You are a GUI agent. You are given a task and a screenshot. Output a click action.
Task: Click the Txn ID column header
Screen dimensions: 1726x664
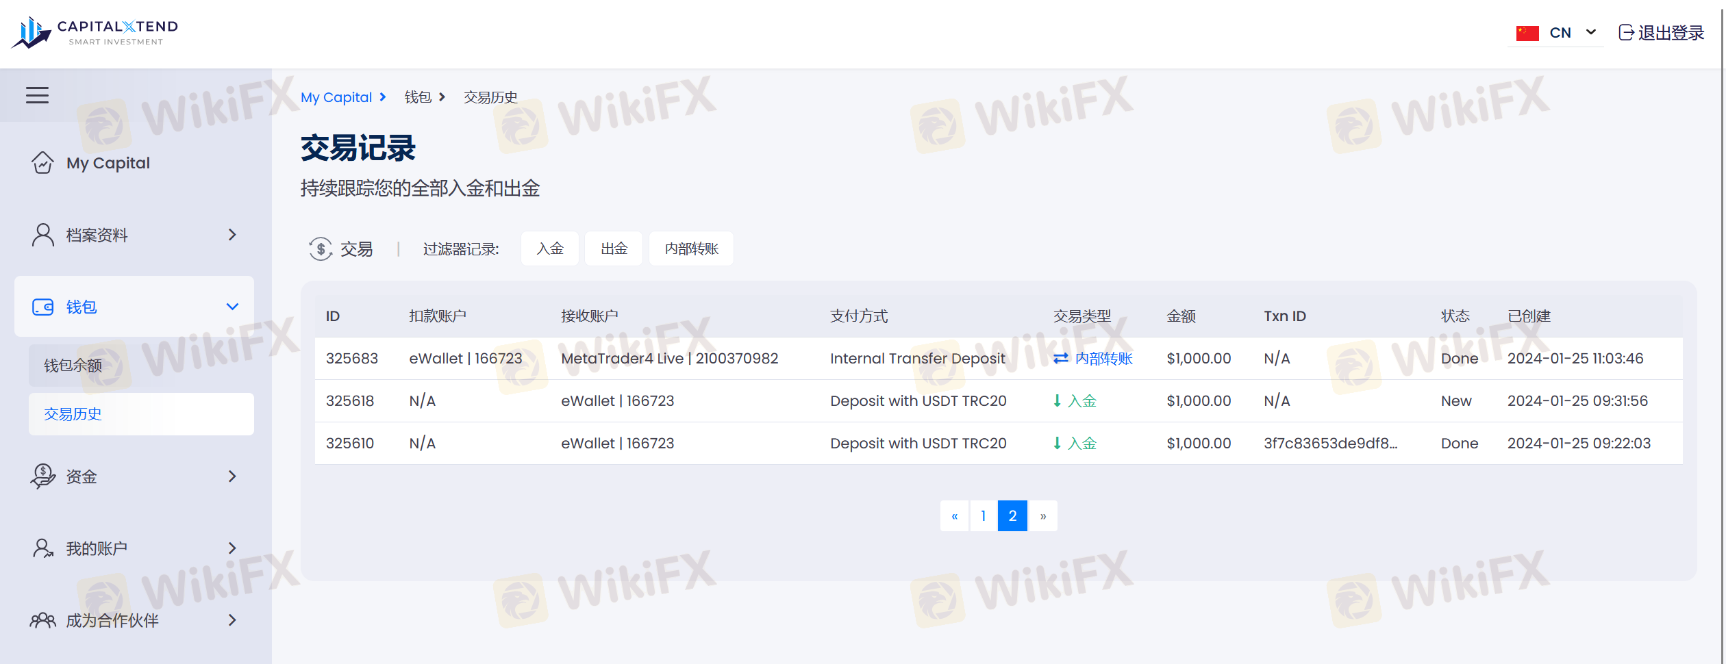click(1285, 316)
